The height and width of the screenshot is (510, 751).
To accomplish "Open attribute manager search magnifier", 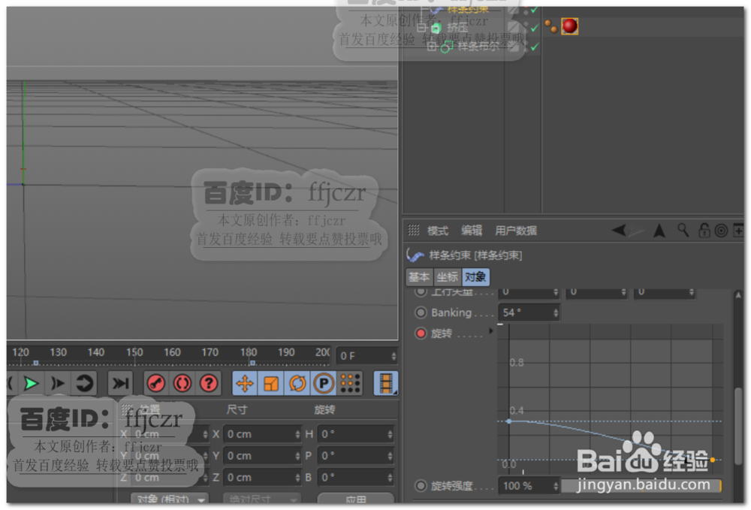I will point(683,231).
